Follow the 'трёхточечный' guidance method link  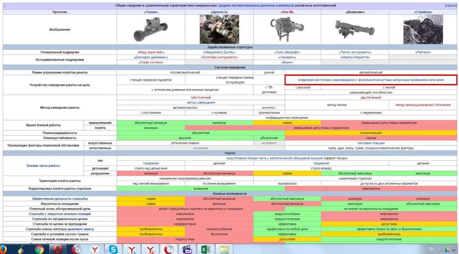pos(201,97)
